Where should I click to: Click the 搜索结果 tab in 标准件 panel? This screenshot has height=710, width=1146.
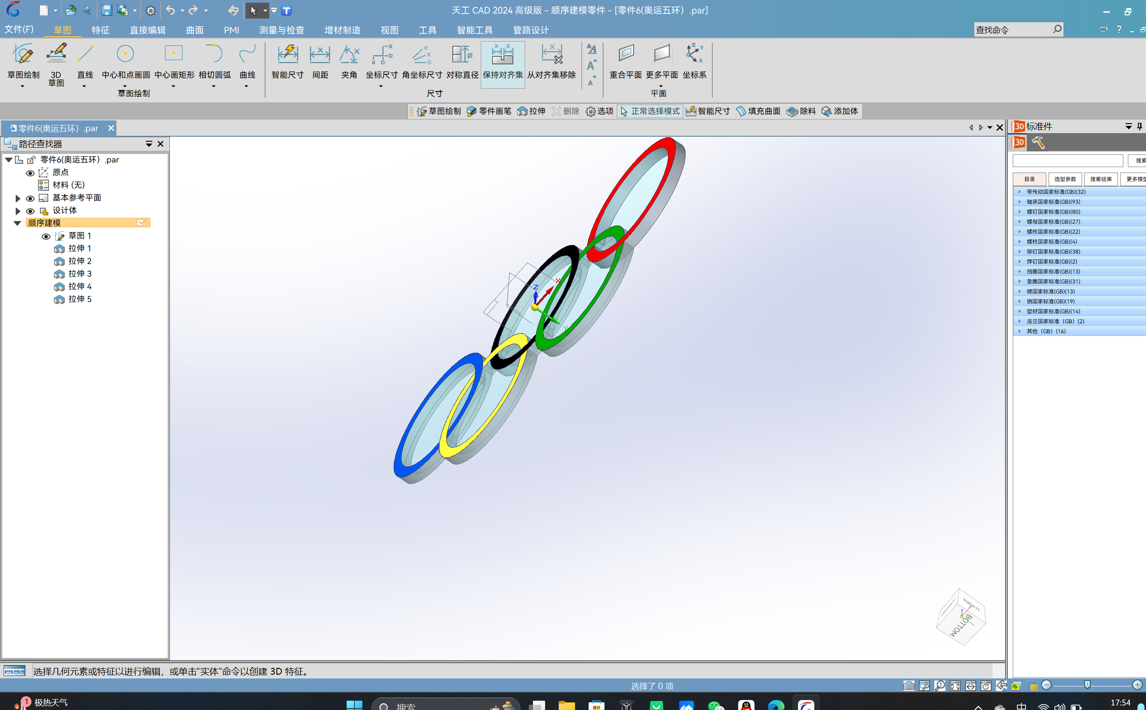pyautogui.click(x=1101, y=179)
